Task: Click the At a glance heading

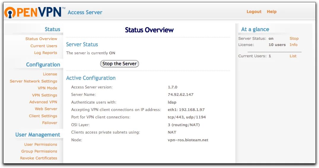Action: pyautogui.click(x=255, y=29)
